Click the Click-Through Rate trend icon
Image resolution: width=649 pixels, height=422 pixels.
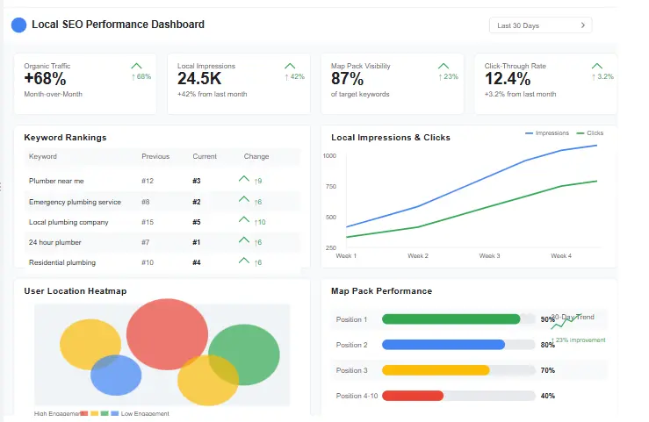(597, 66)
